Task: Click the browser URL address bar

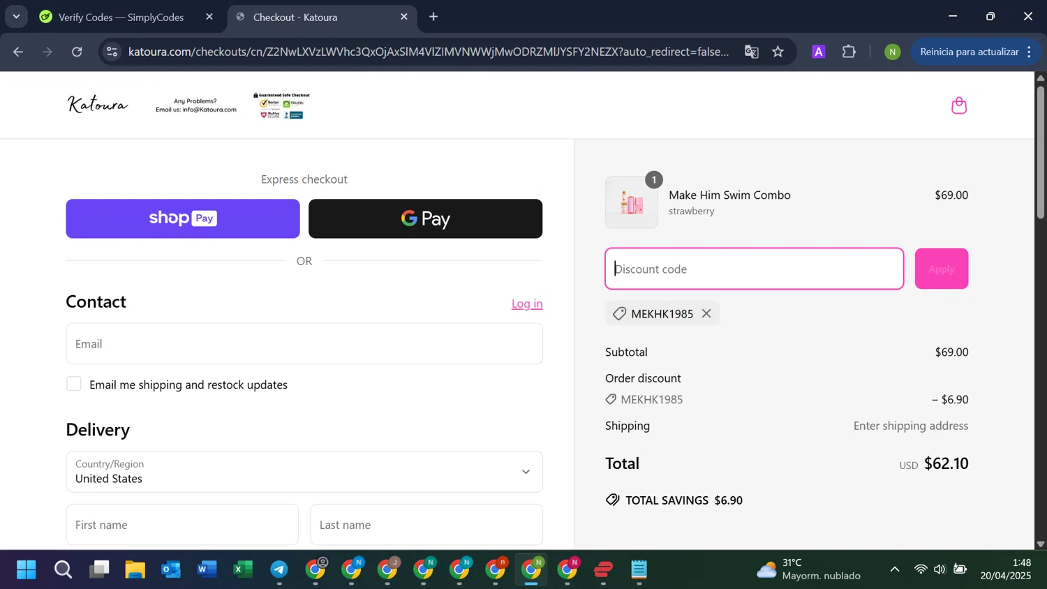Action: (x=429, y=52)
